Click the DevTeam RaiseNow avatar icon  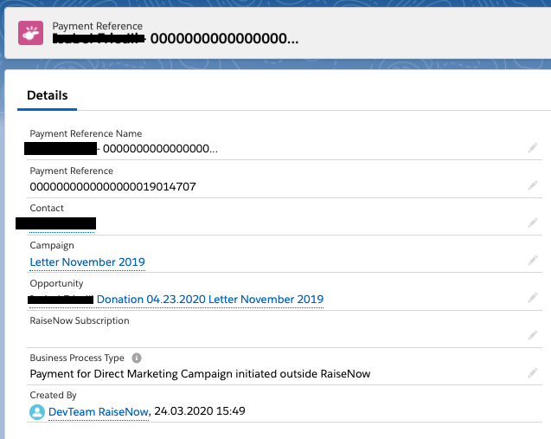tap(37, 412)
